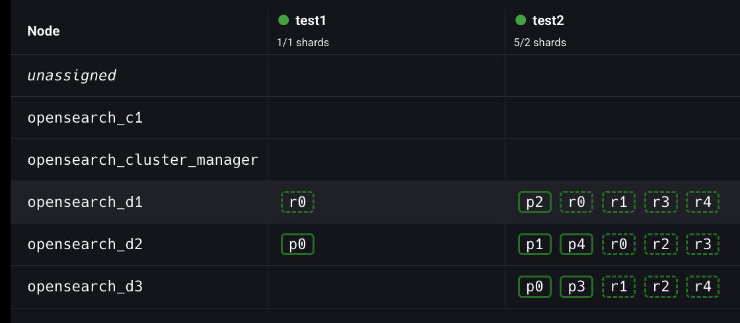Click the unassigned row label
The image size is (740, 323).
pyautogui.click(x=71, y=76)
